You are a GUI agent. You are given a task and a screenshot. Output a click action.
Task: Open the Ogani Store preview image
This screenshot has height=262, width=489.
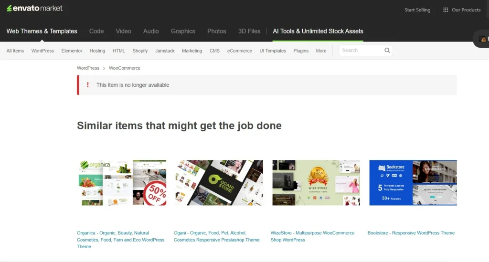click(x=219, y=183)
